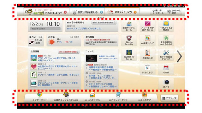This screenshot has width=202, height=113.
Task: Open eo音声コンシェルジュmia in dock
Action: tap(66, 96)
